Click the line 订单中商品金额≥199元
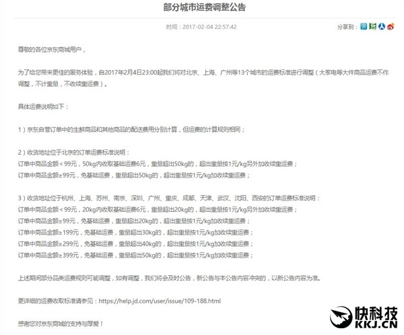This screenshot has width=404, height=335. pos(135,232)
